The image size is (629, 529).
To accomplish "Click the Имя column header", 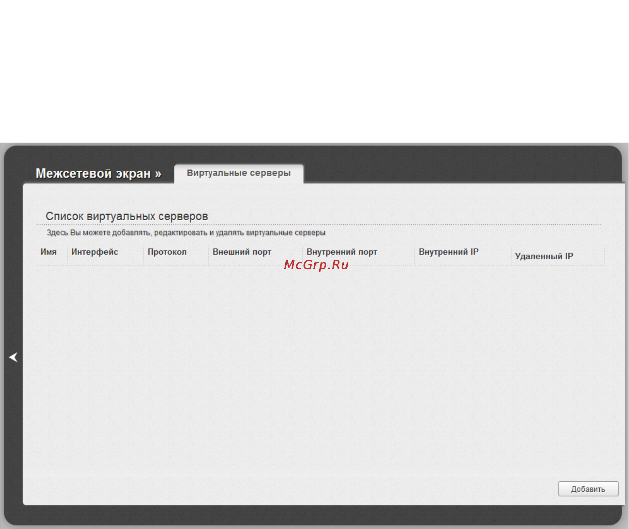I will coord(49,252).
